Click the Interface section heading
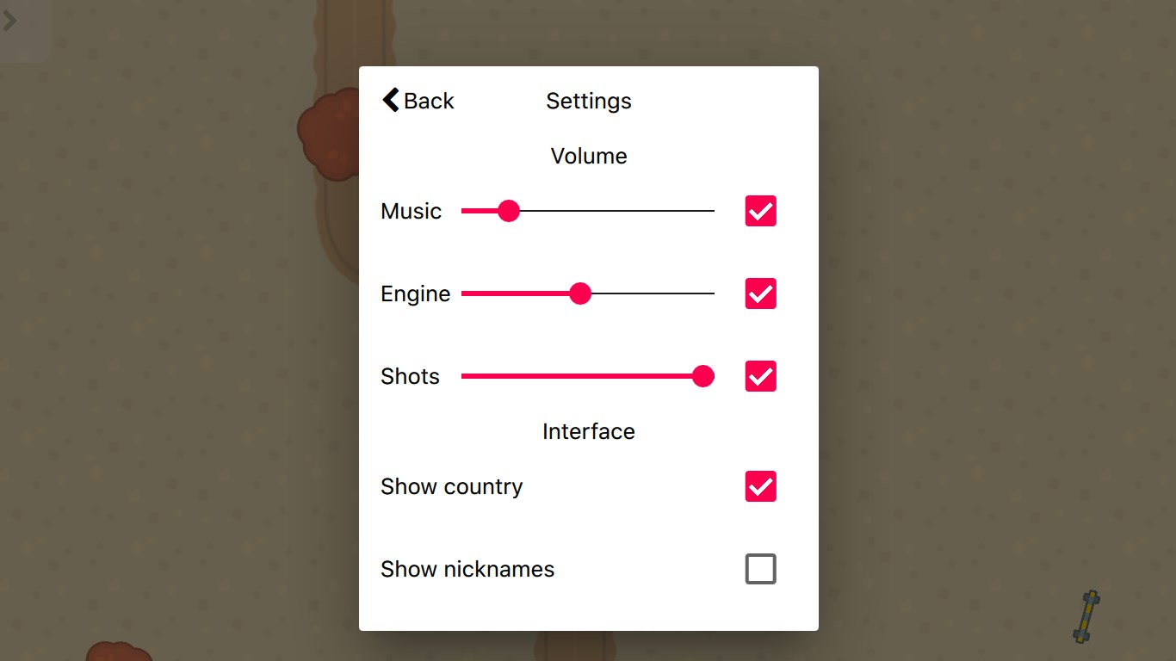 pyautogui.click(x=589, y=431)
